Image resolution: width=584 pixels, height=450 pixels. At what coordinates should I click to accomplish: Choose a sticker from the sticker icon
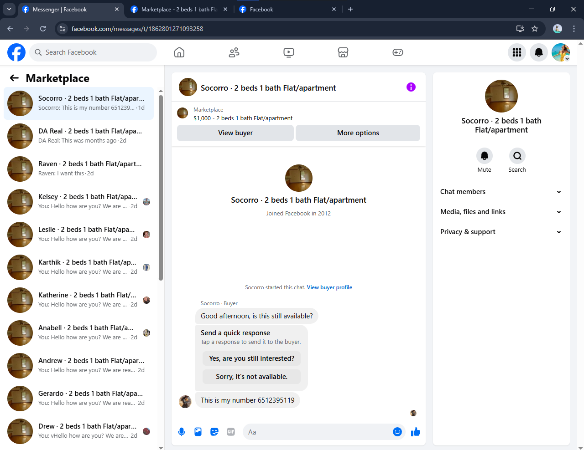(x=214, y=432)
